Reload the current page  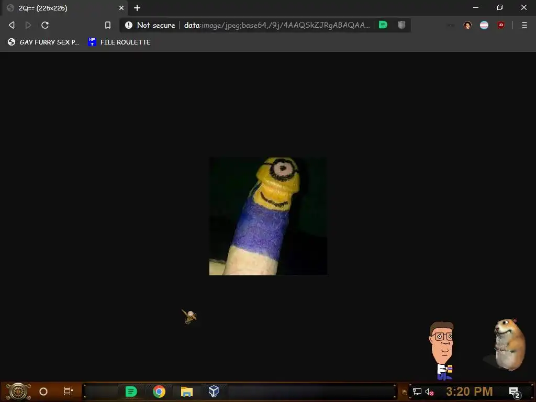point(45,25)
